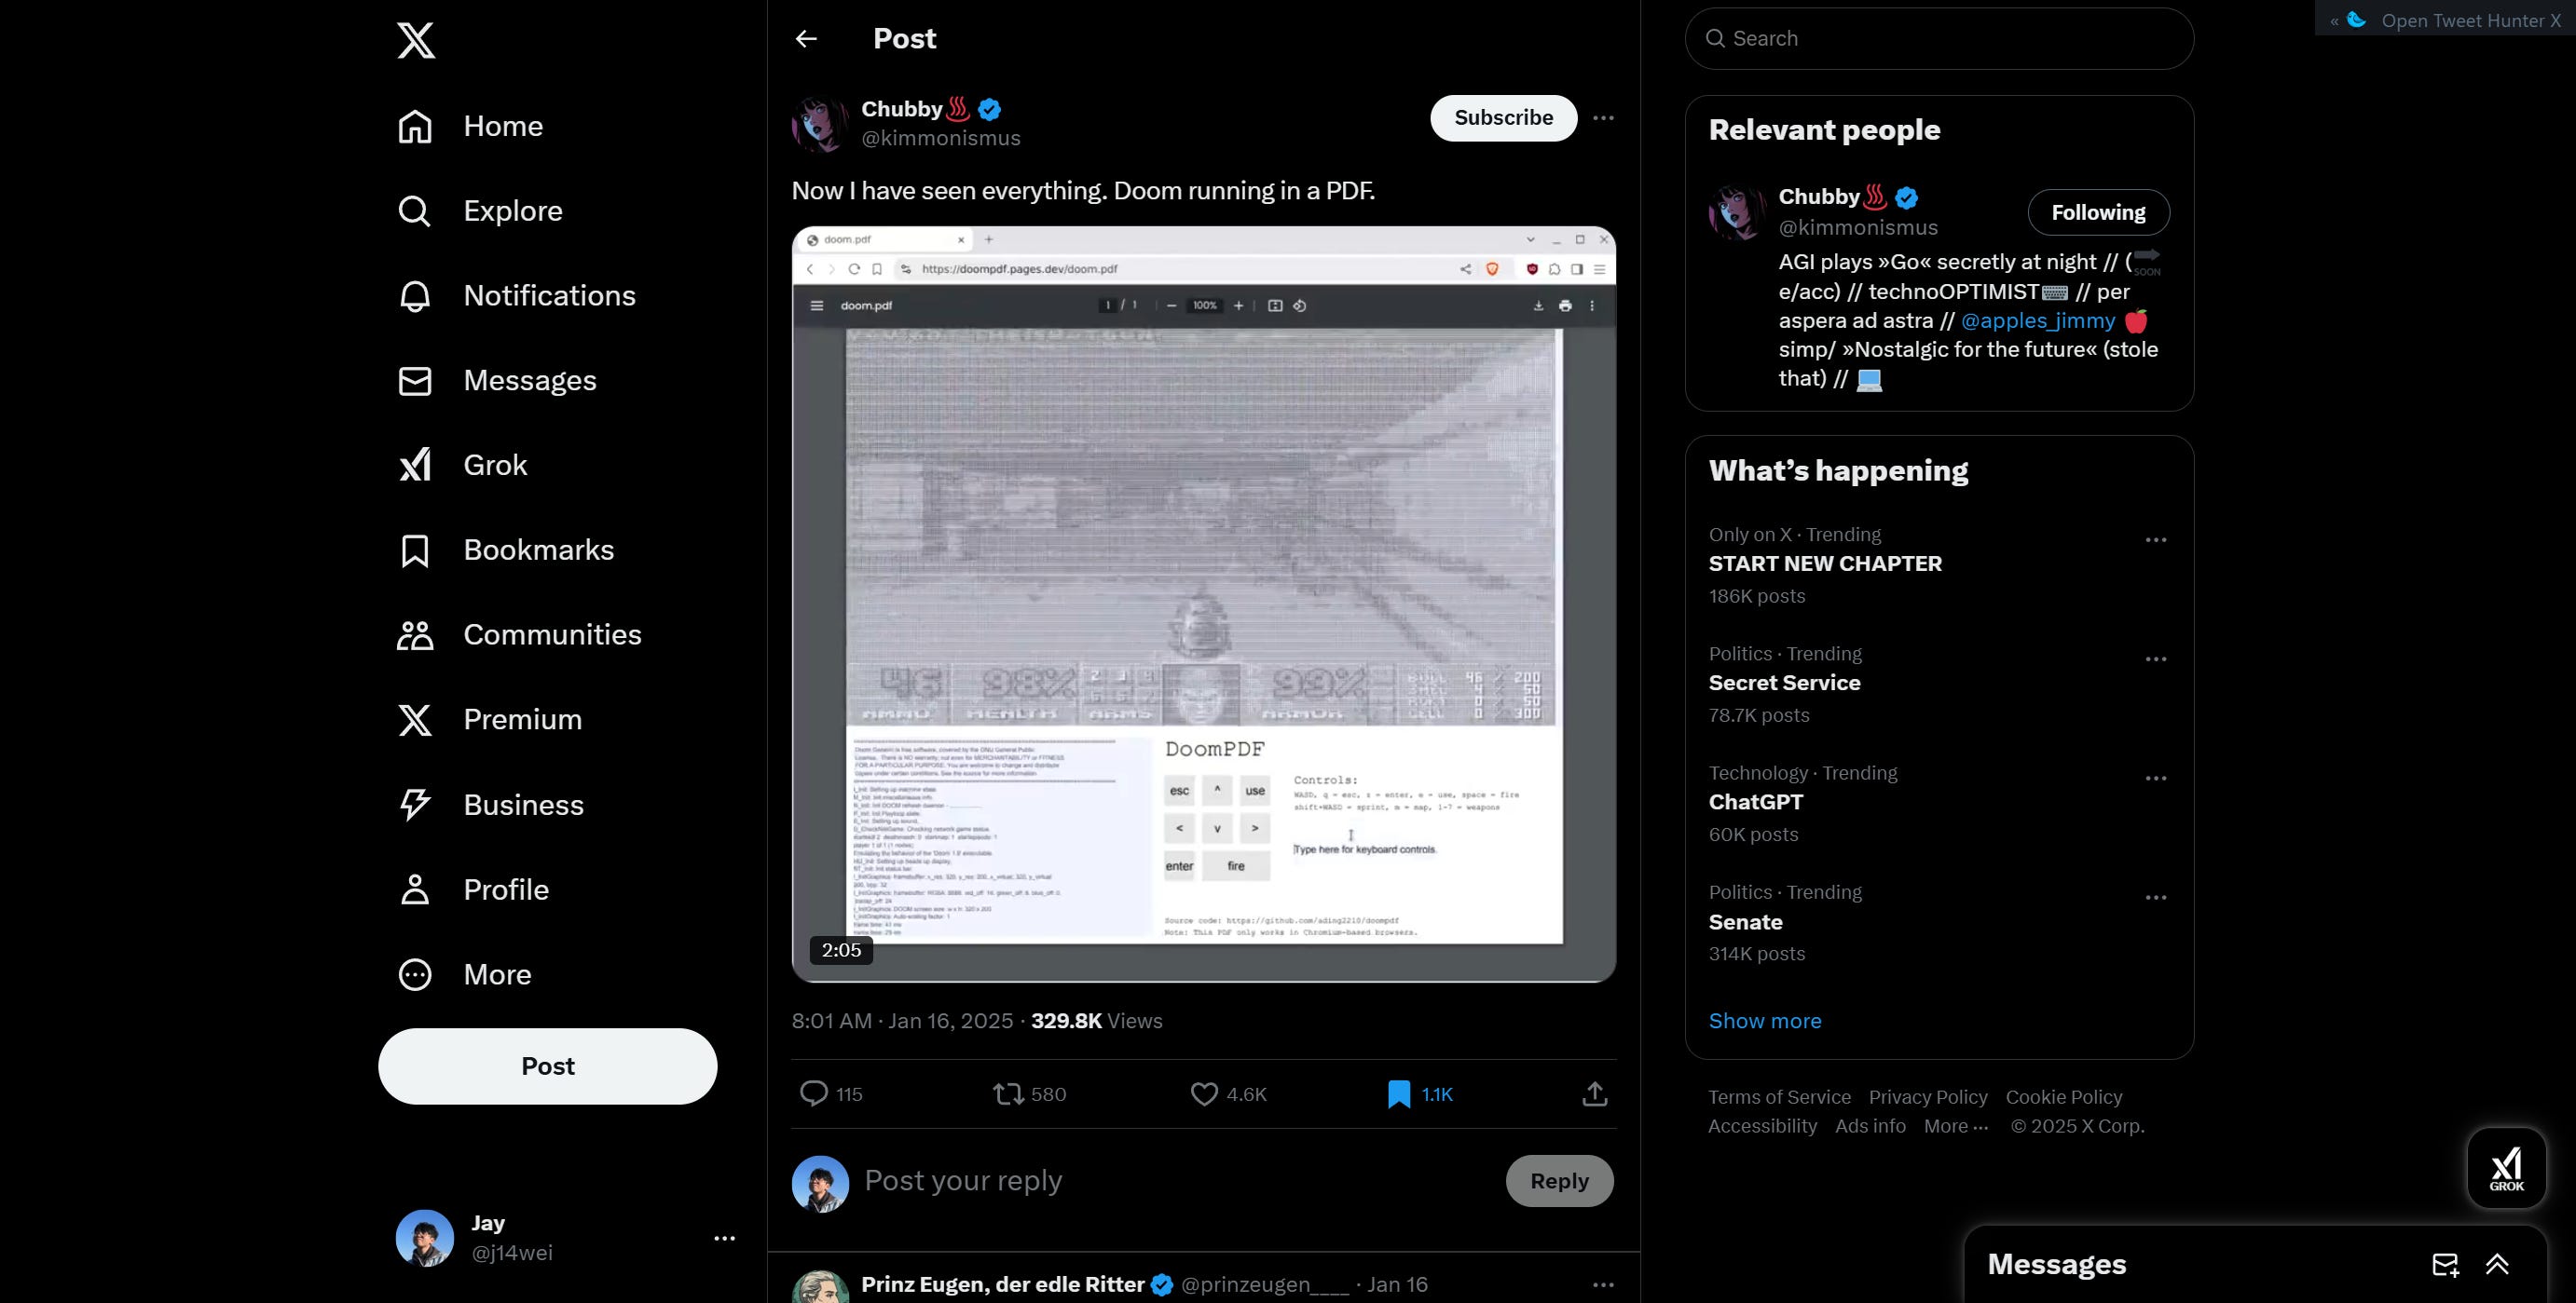
Task: Open Prinz Eugen, der edle Ritter profile
Action: click(x=1002, y=1285)
